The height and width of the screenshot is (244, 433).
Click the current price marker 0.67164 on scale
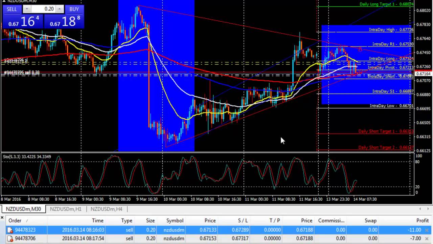[x=423, y=74]
